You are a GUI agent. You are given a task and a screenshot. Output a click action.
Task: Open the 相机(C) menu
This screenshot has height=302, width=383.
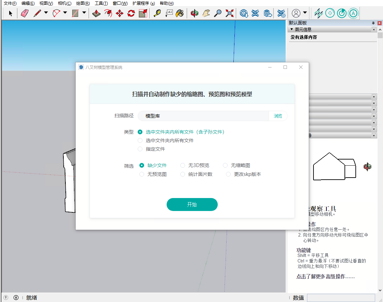coord(64,3)
